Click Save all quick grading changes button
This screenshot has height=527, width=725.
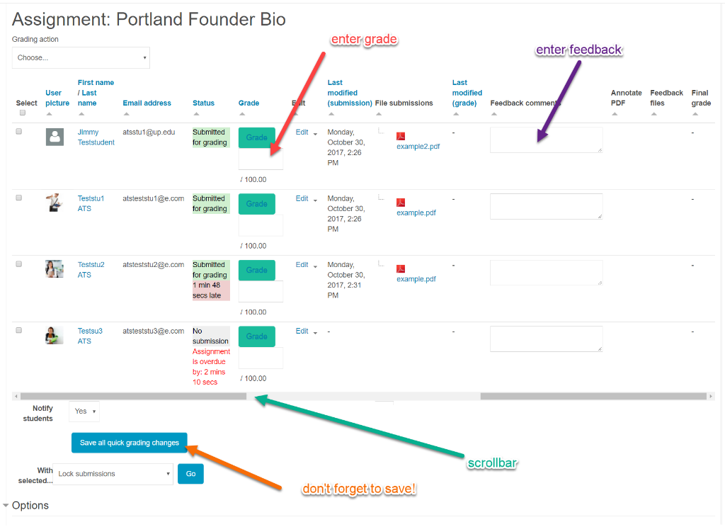130,443
